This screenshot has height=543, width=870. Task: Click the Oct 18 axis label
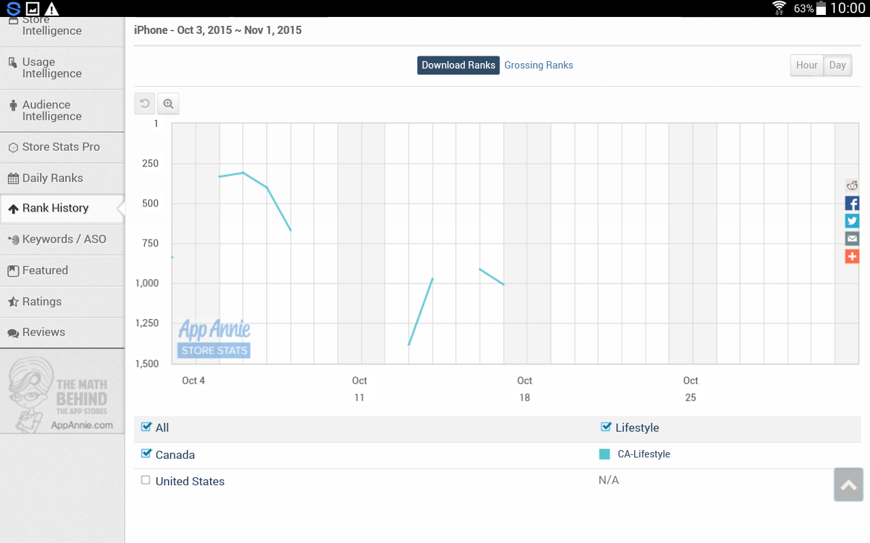(525, 389)
